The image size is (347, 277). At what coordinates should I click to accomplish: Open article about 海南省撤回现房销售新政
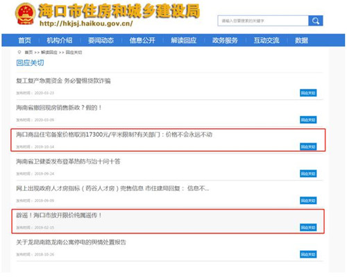[x=59, y=108]
